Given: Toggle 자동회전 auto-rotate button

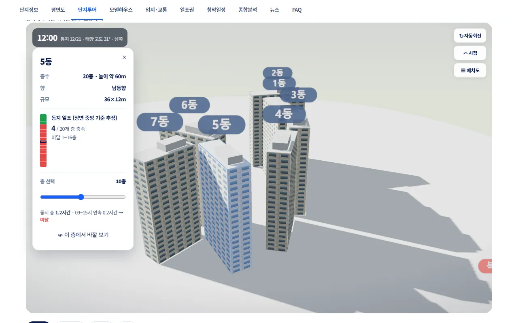Looking at the screenshot, I should pyautogui.click(x=470, y=36).
